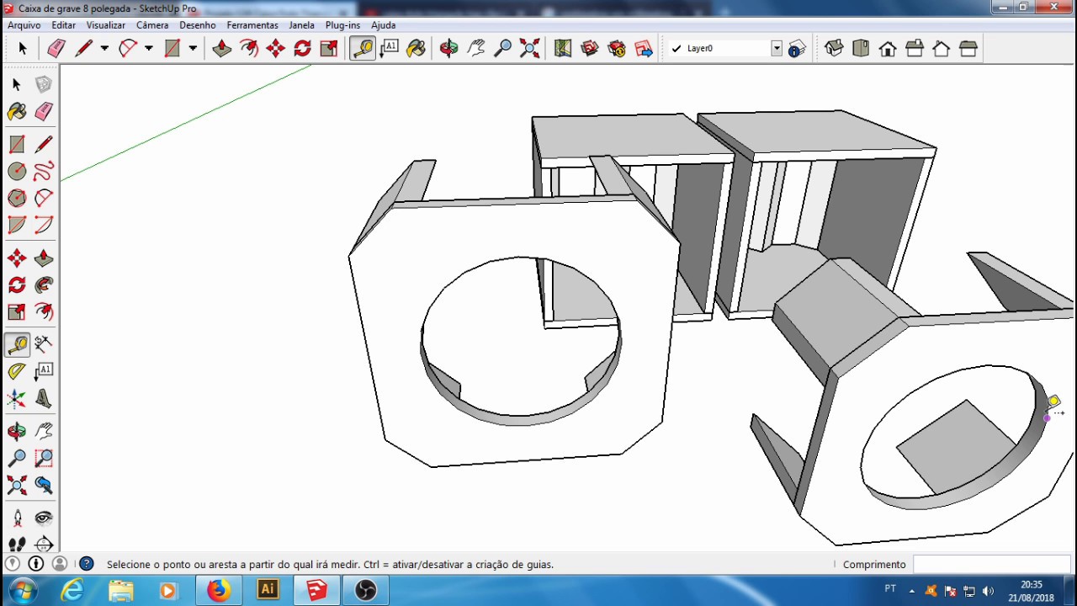Choose the Paint Bucket tool in top toolbar
1077x606 pixels.
[x=416, y=49]
